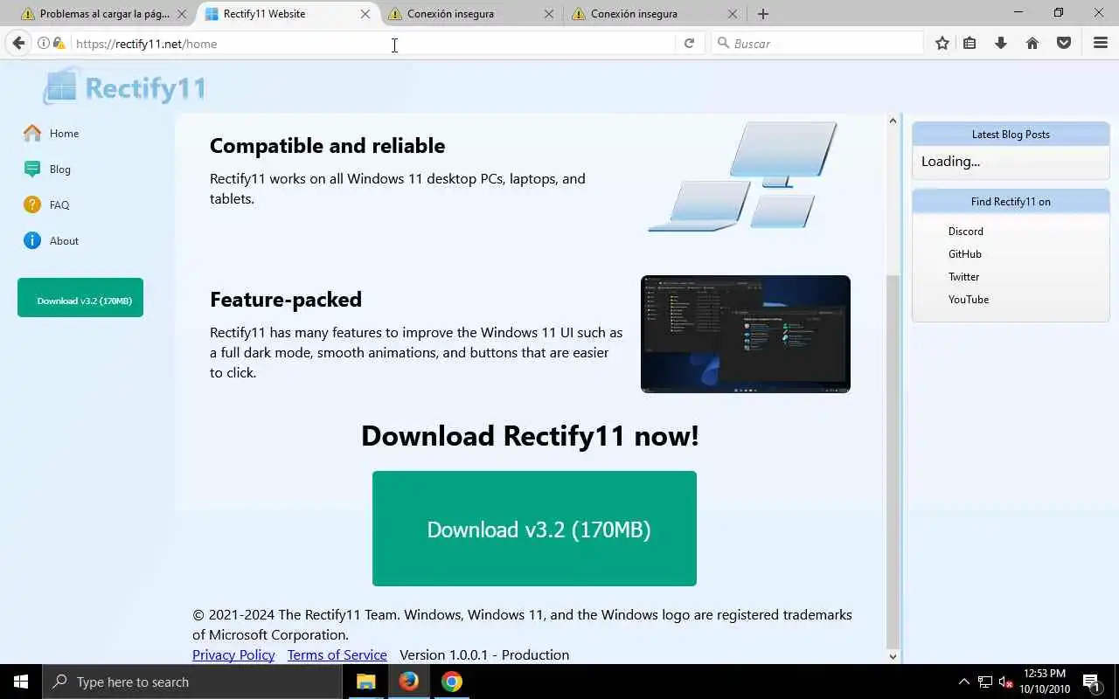This screenshot has height=699, width=1119.
Task: Open the Privacy Policy link
Action: point(233,654)
